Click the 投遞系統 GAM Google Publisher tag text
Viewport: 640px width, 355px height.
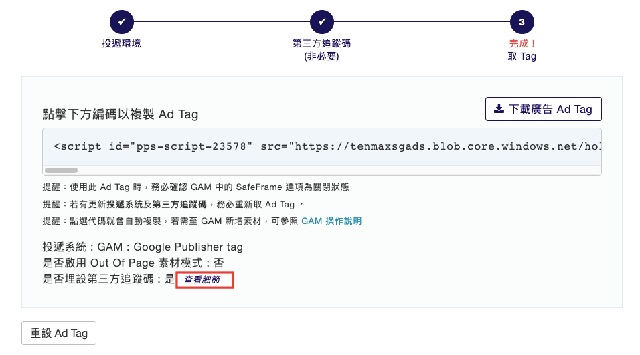click(x=143, y=247)
